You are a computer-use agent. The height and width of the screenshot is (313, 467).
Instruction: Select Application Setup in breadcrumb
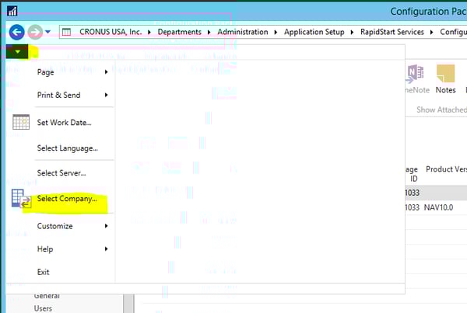coord(314,32)
